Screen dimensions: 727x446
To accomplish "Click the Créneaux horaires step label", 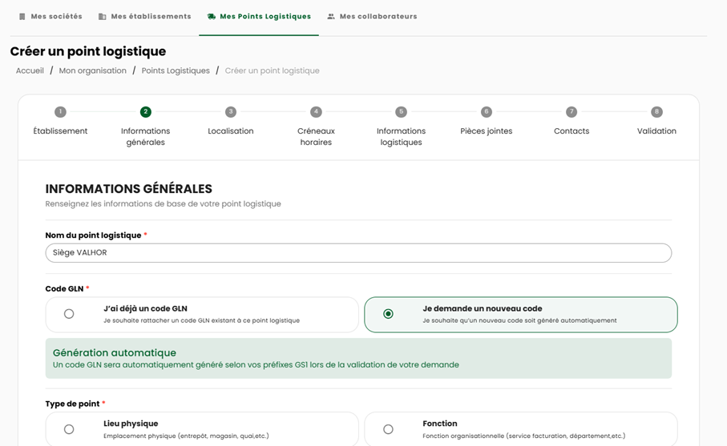I will click(x=316, y=137).
